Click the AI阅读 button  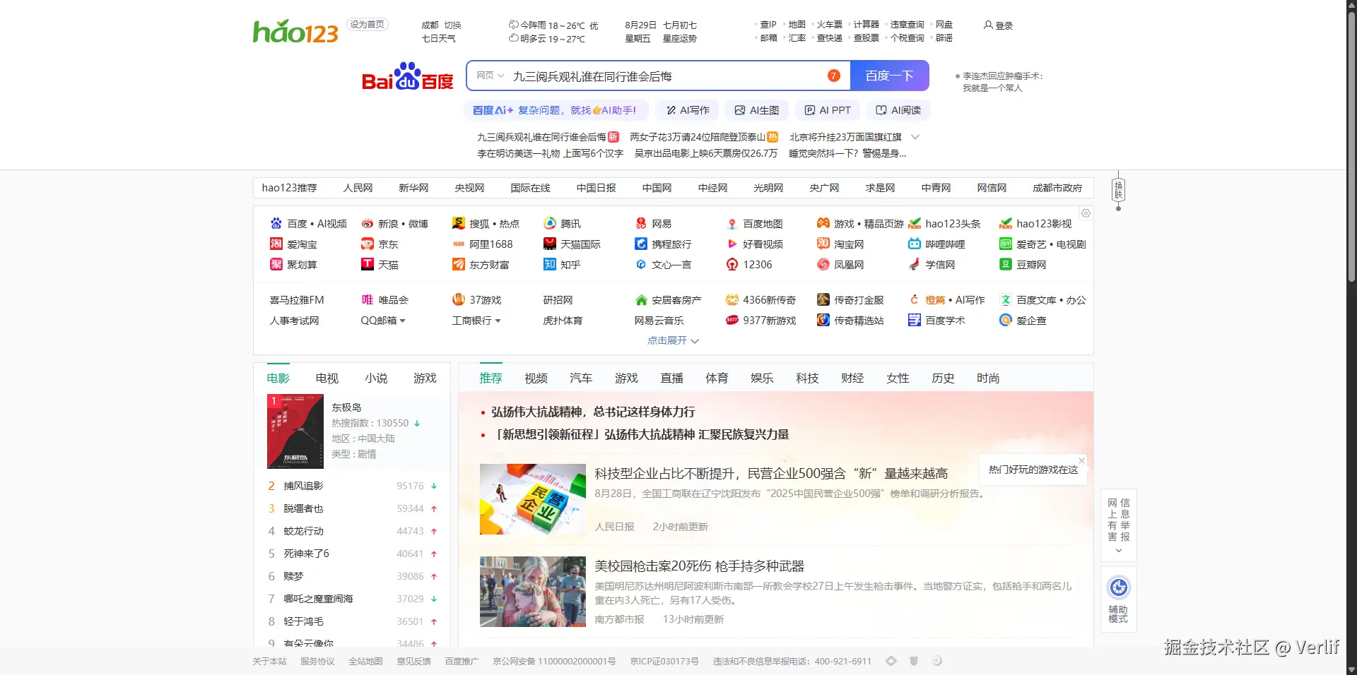898,110
